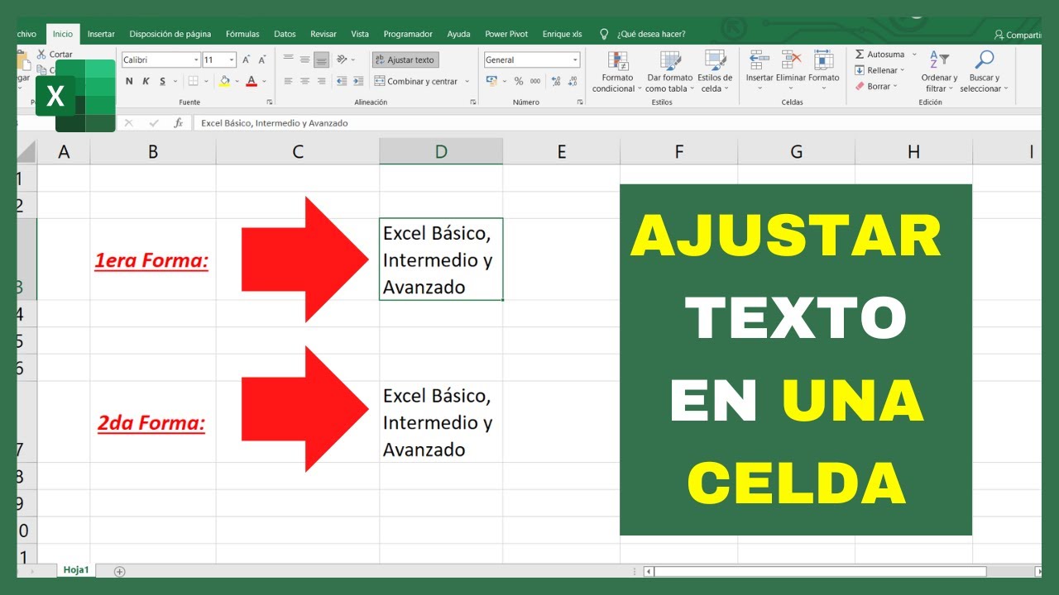1059x595 pixels.
Task: Expand the Combinar y centrar dropdown arrow
Action: [467, 81]
